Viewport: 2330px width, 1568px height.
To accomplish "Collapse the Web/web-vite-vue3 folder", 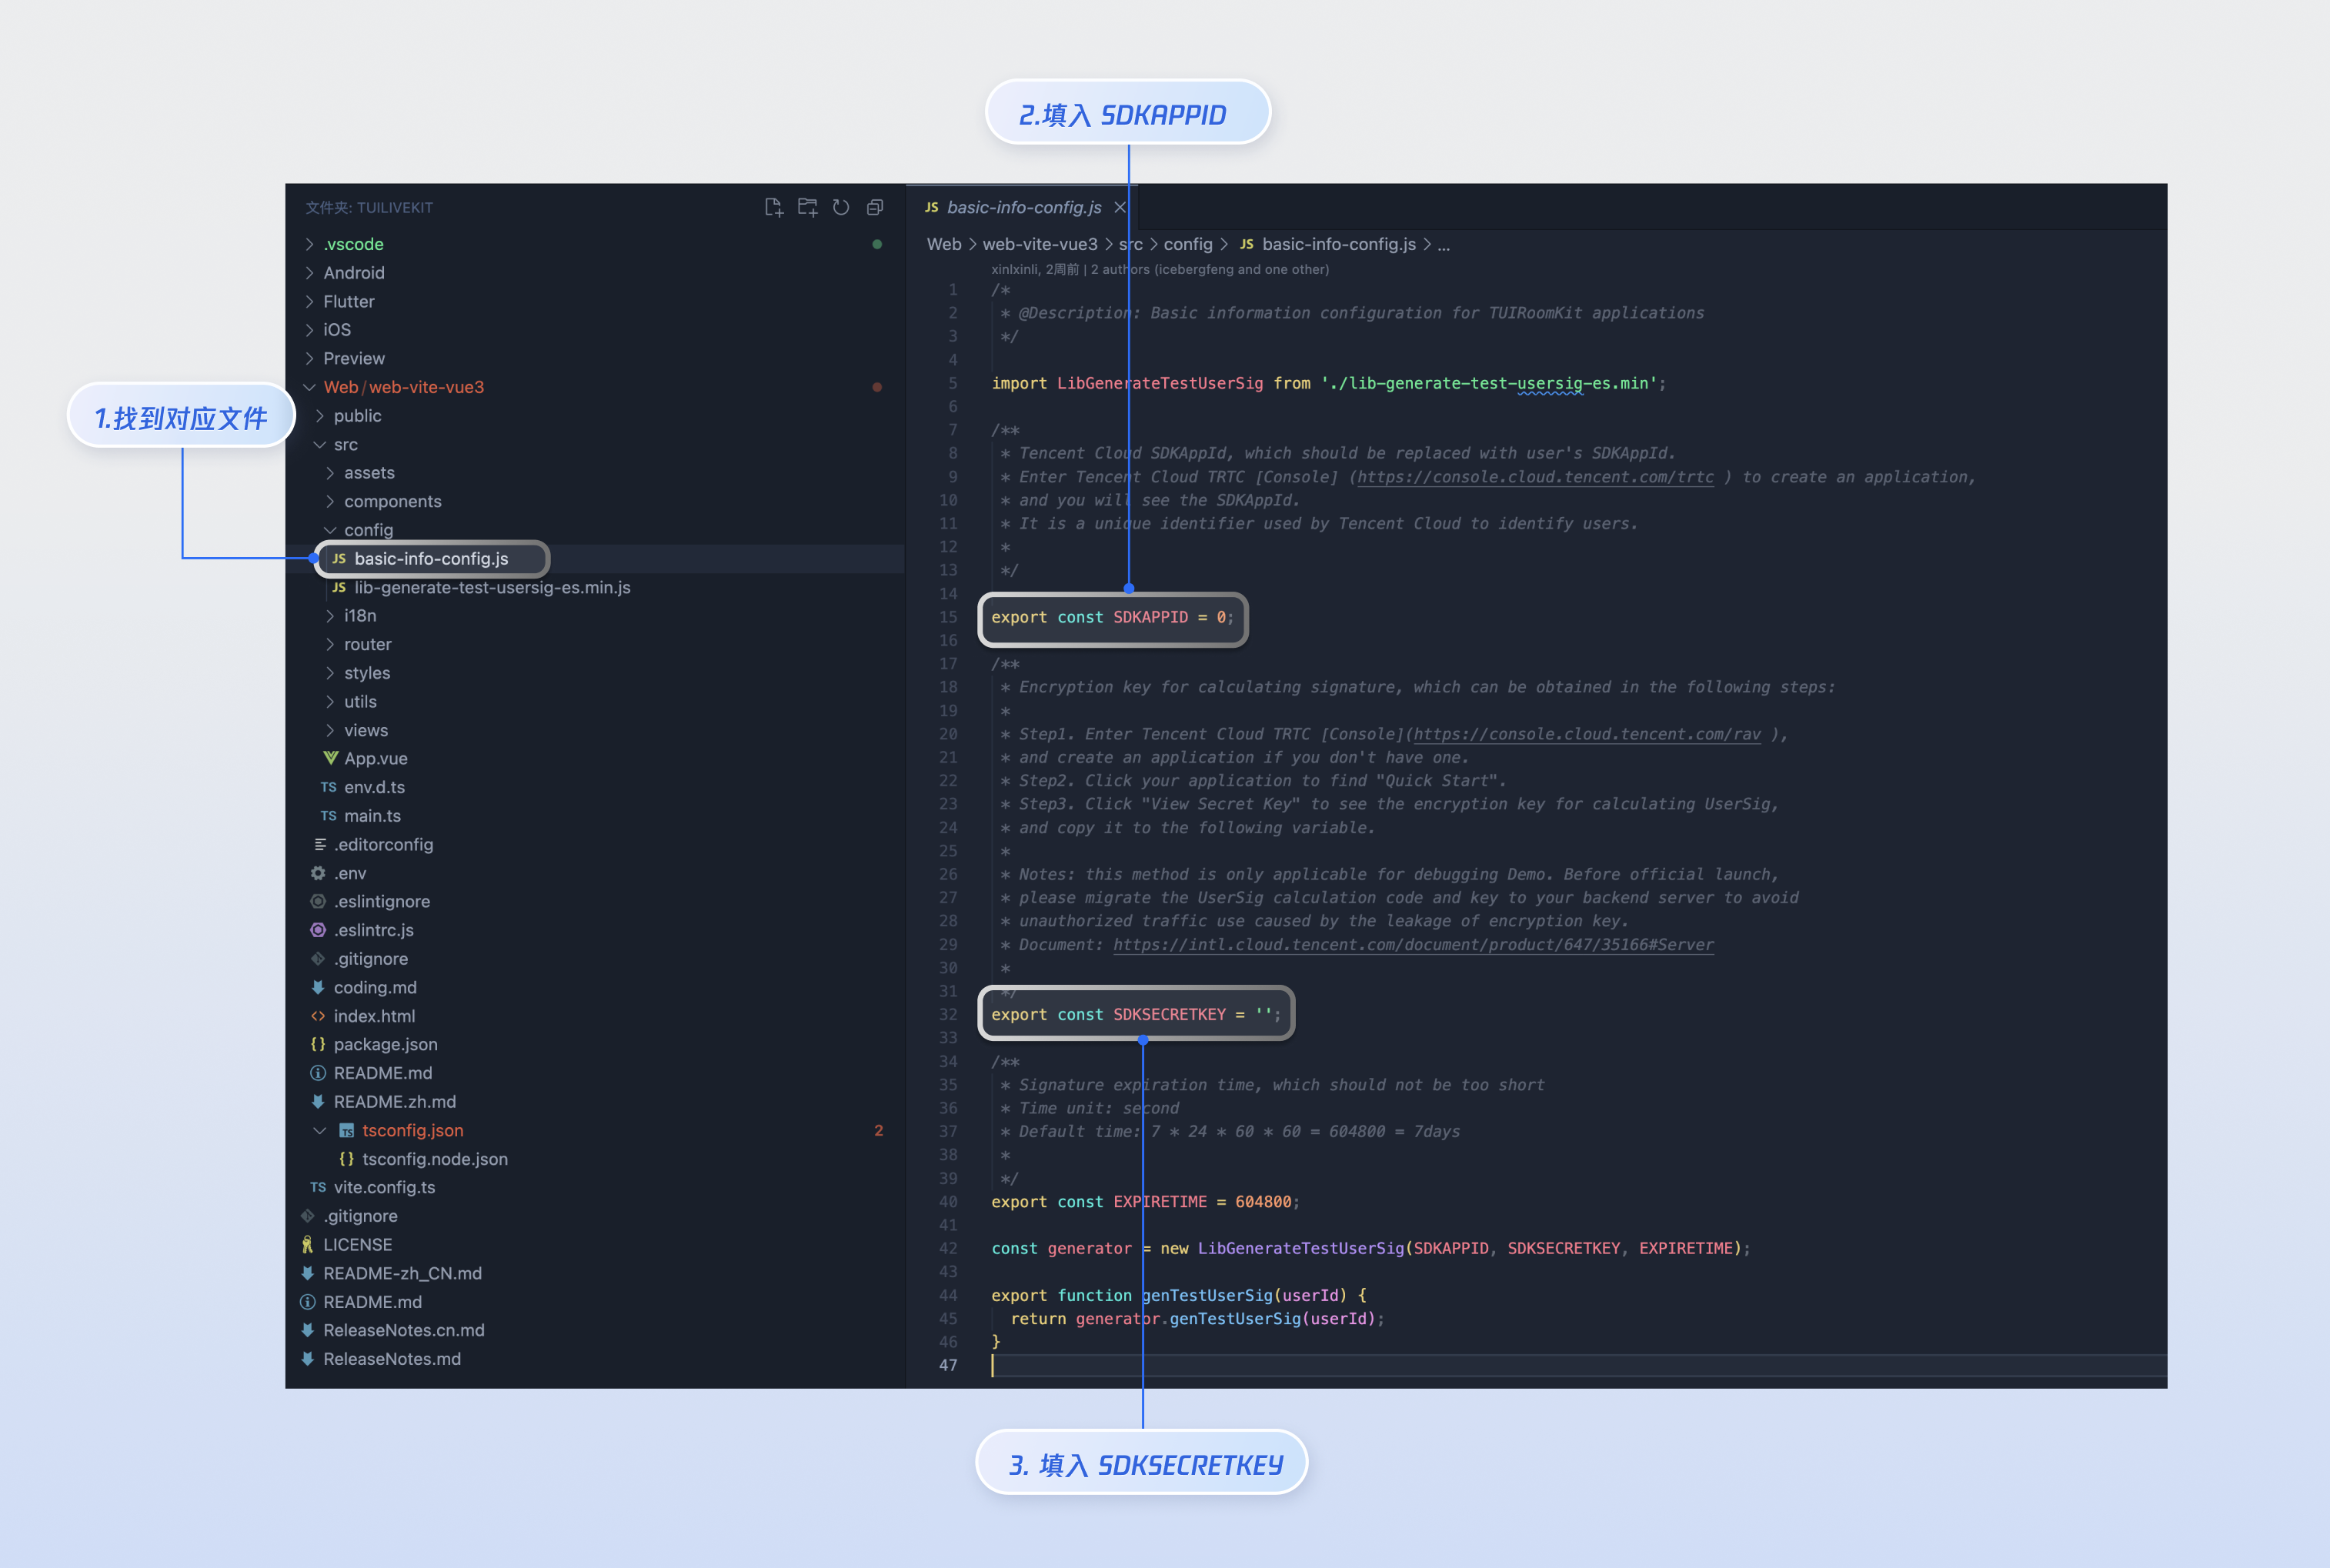I will [x=403, y=387].
